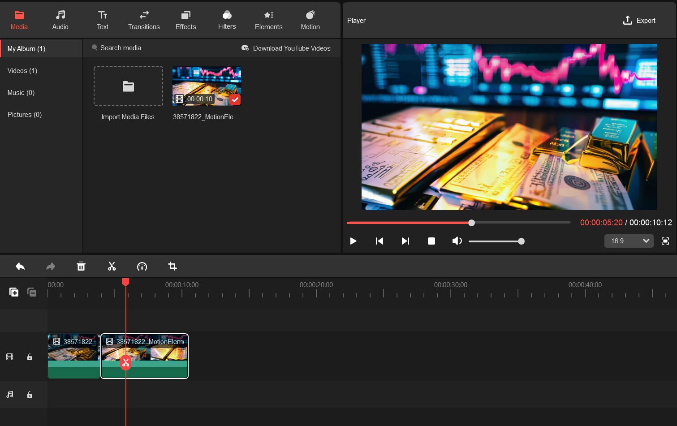
Task: Click the Export button
Action: pos(639,21)
